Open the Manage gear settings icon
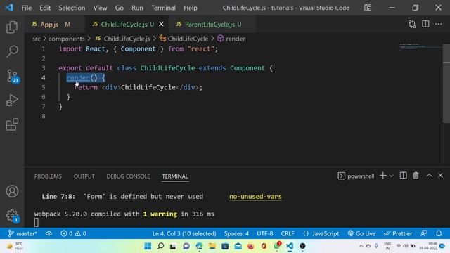The width and height of the screenshot is (450, 253). 13,216
